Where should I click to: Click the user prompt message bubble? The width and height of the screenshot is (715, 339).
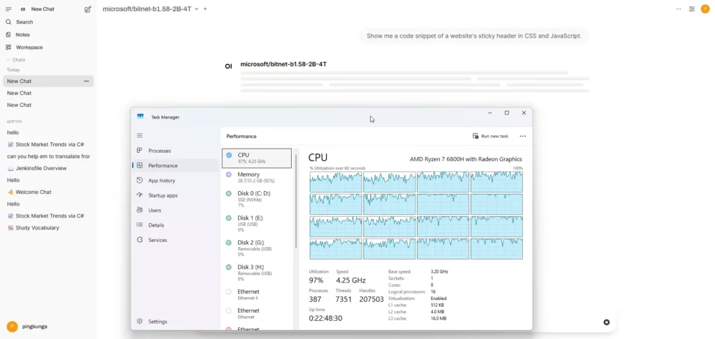point(474,36)
